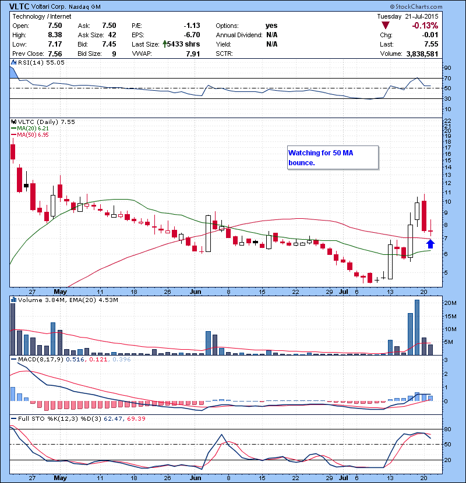This screenshot has height=483, width=466.
Task: Click the percent change -0.13%
Action: [x=425, y=26]
